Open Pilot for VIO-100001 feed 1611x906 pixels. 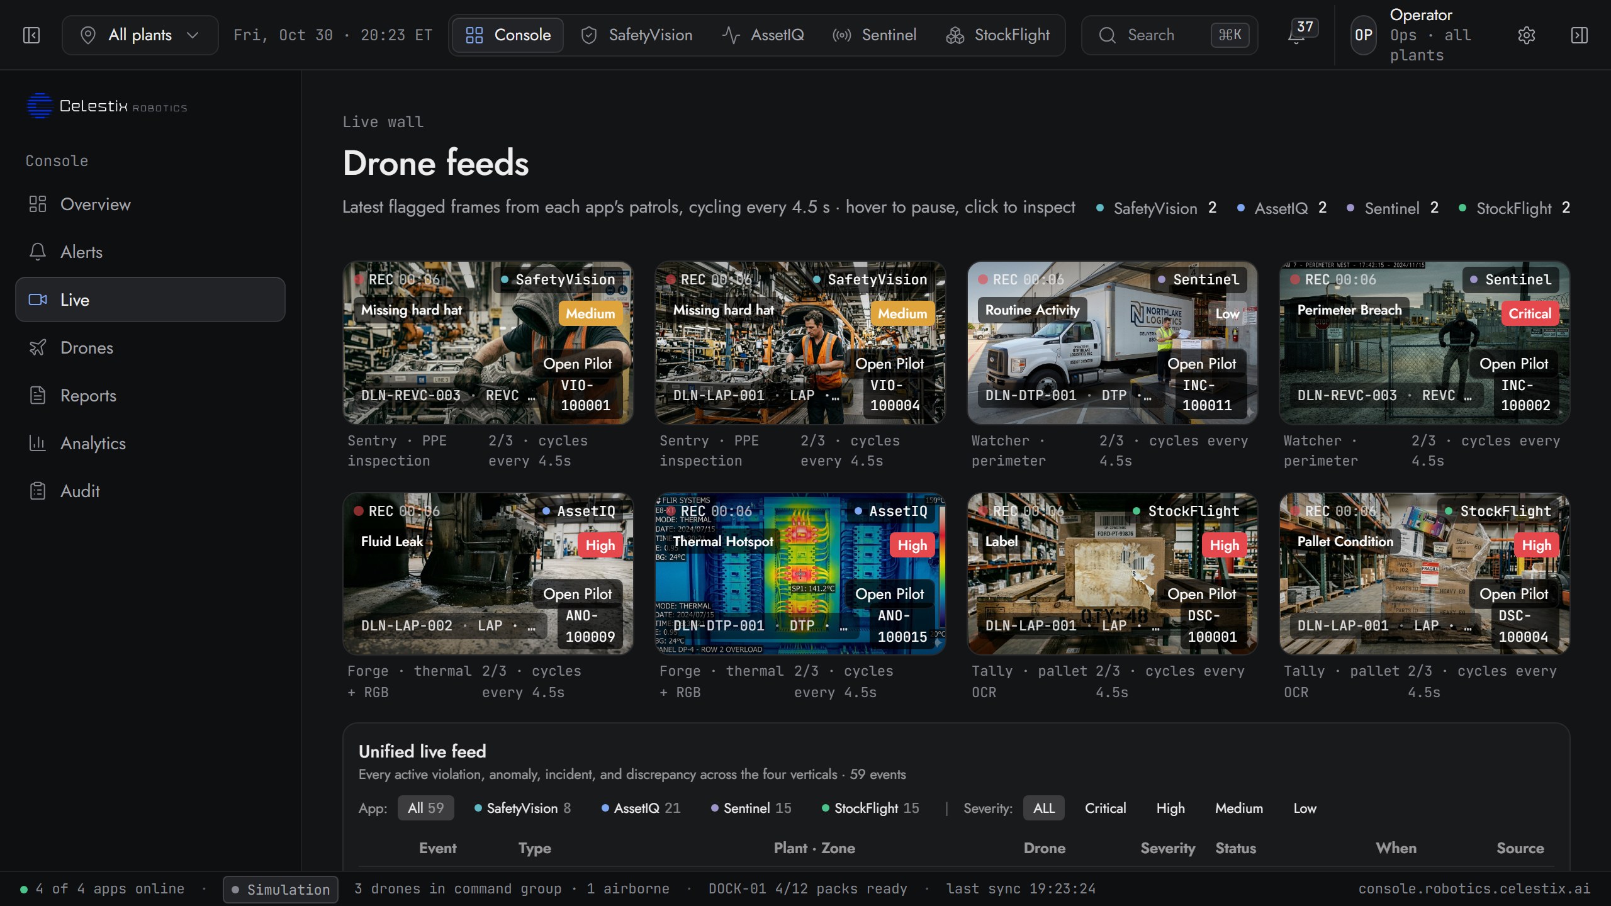(577, 364)
